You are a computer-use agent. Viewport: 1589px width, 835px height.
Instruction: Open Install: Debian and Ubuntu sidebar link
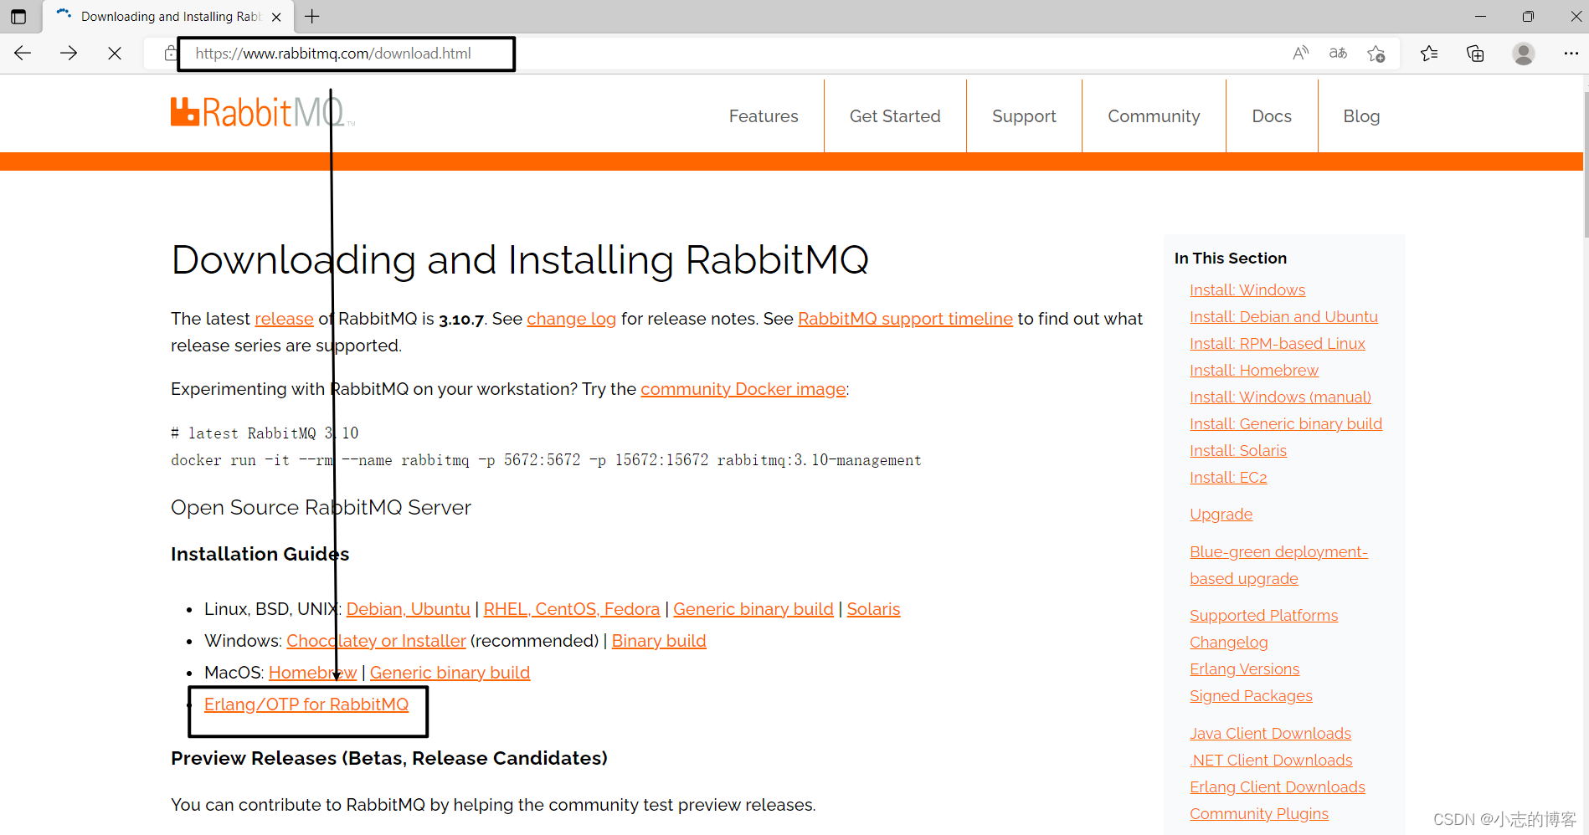click(x=1283, y=317)
